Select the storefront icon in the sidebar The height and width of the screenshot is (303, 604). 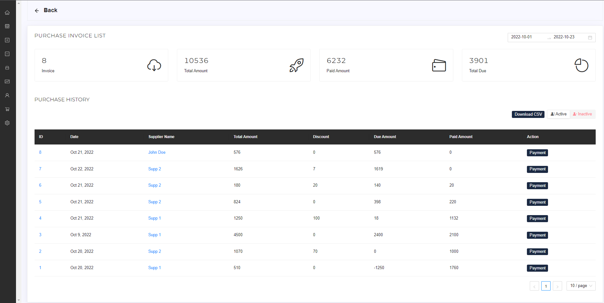tap(7, 26)
